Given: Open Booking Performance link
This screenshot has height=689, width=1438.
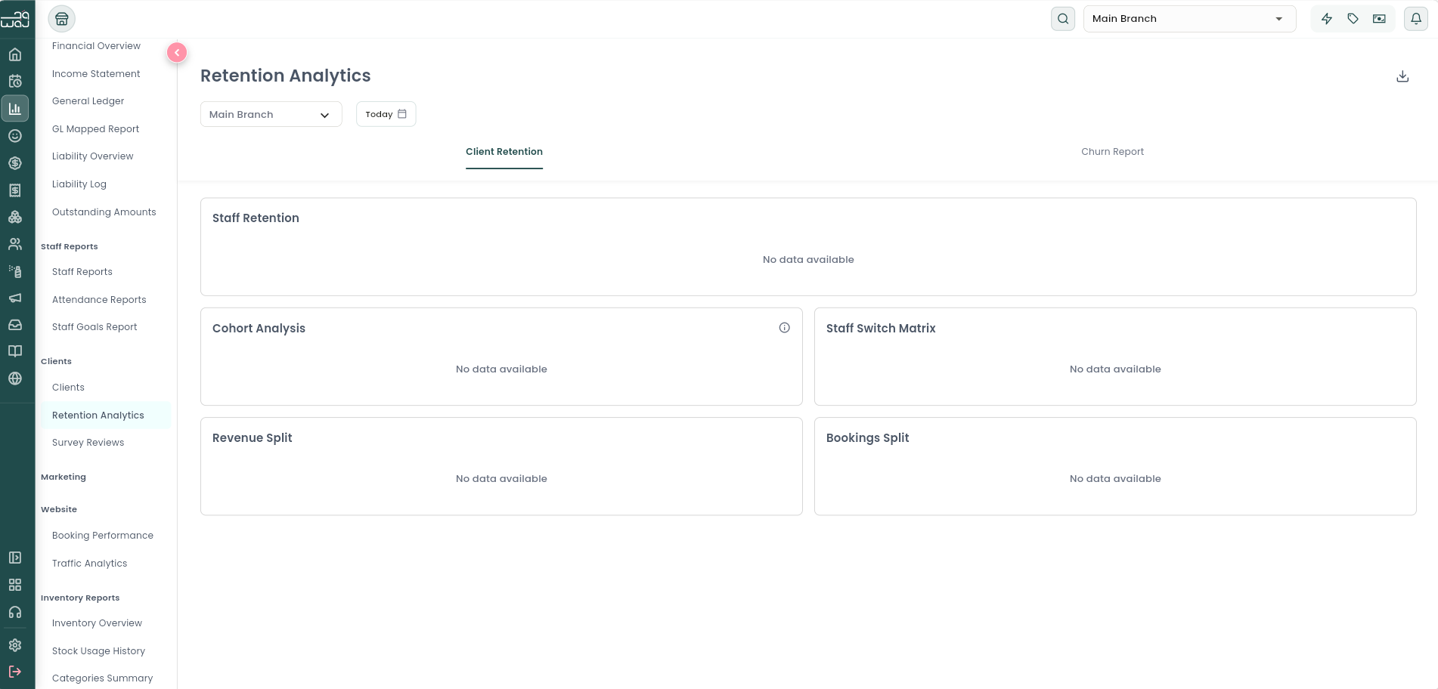Looking at the screenshot, I should click(x=103, y=536).
